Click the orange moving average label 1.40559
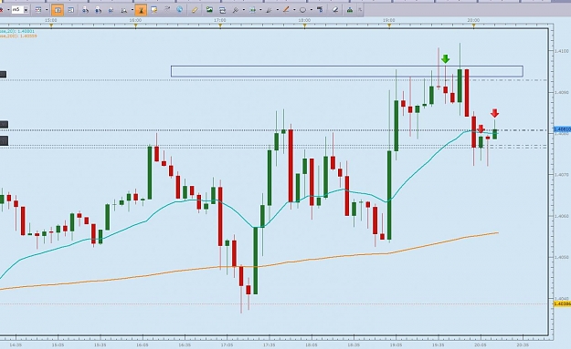571x349 pixels. coord(18,36)
